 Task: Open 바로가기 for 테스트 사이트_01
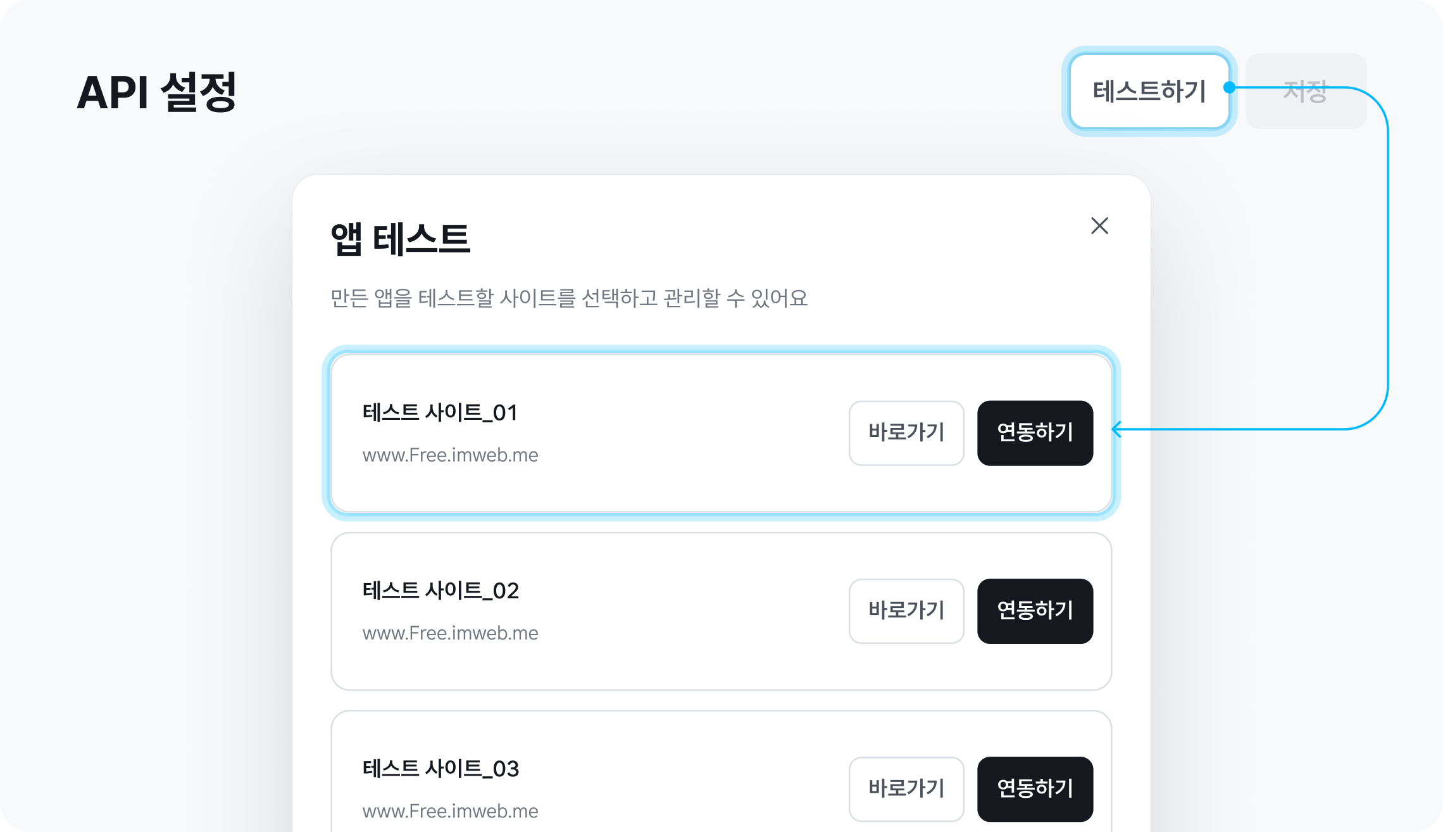906,433
